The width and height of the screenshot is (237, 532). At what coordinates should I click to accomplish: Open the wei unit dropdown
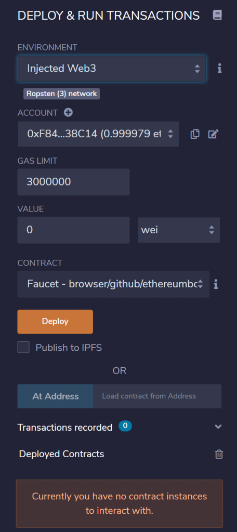pyautogui.click(x=179, y=230)
